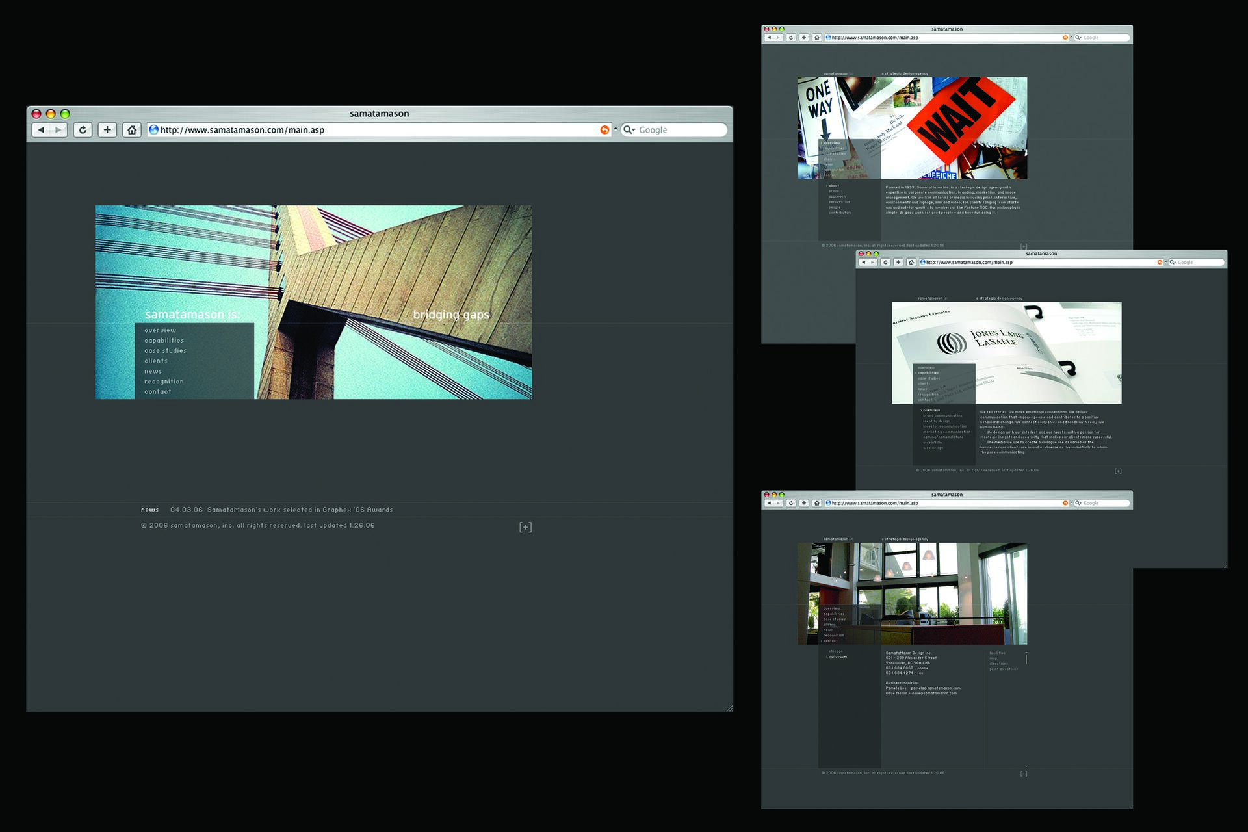Viewport: 1248px width, 832px height.
Task: Click the orange SnapBack icon in the address bar
Action: 604,129
